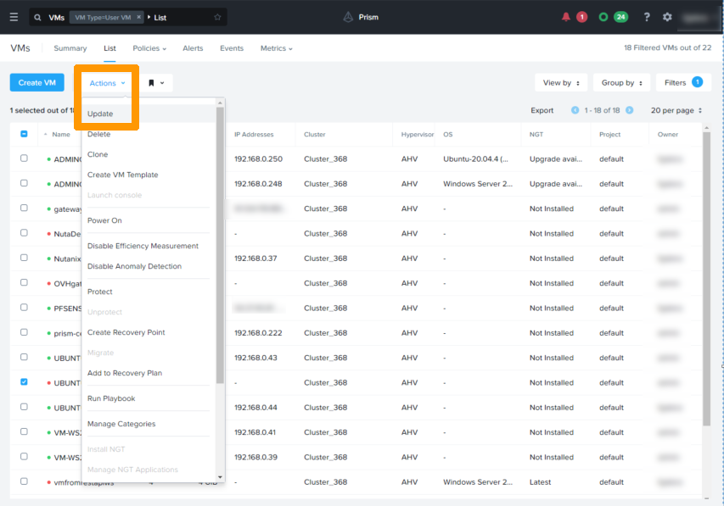
Task: Expand the Group by dropdown
Action: click(x=621, y=83)
